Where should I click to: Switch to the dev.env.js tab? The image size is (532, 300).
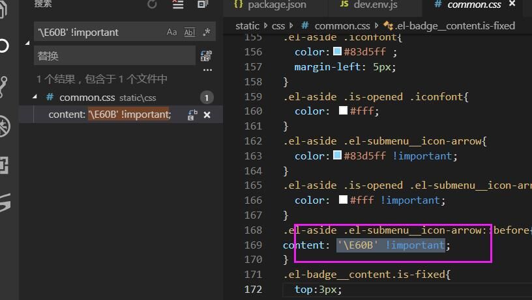[368, 5]
